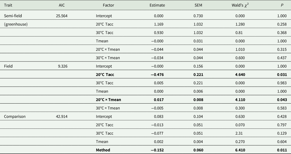The height and width of the screenshot is (154, 291).
Task: Click the Trait column header
Action: click(x=8, y=5)
